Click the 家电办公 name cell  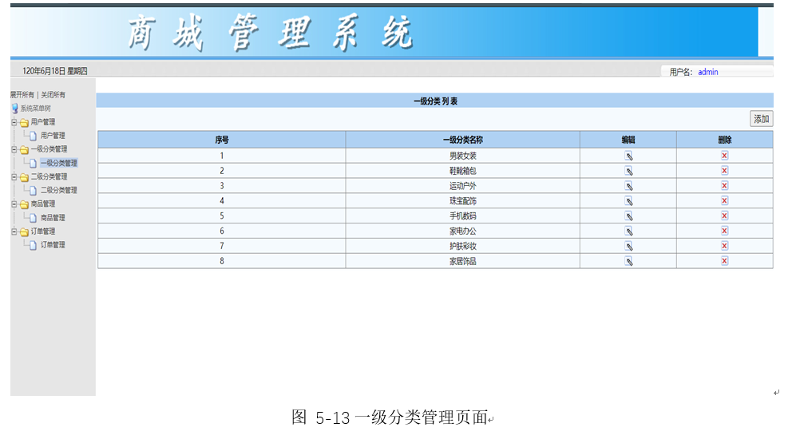pyautogui.click(x=463, y=231)
